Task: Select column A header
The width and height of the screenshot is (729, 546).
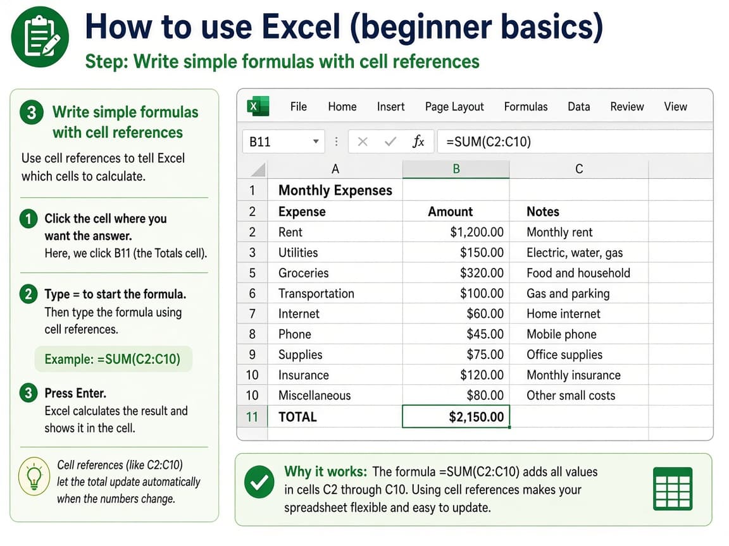Action: point(335,169)
